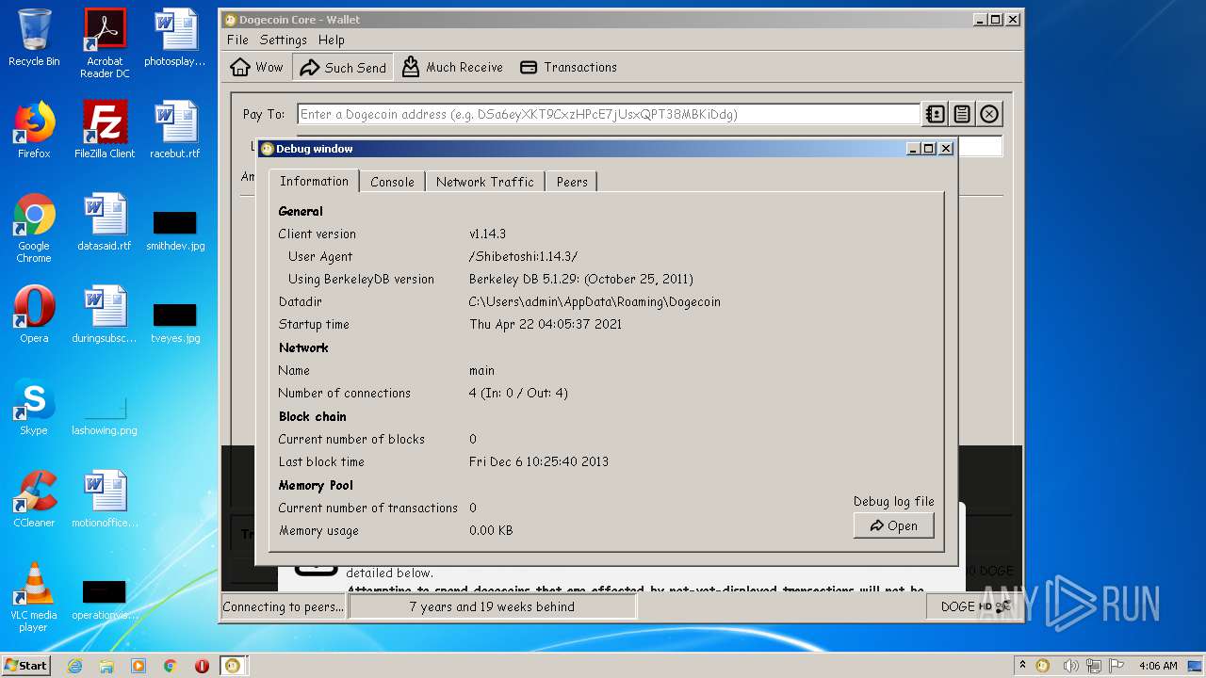The height and width of the screenshot is (678, 1206).
Task: Open racebut.rtf on desktop
Action: (x=175, y=130)
